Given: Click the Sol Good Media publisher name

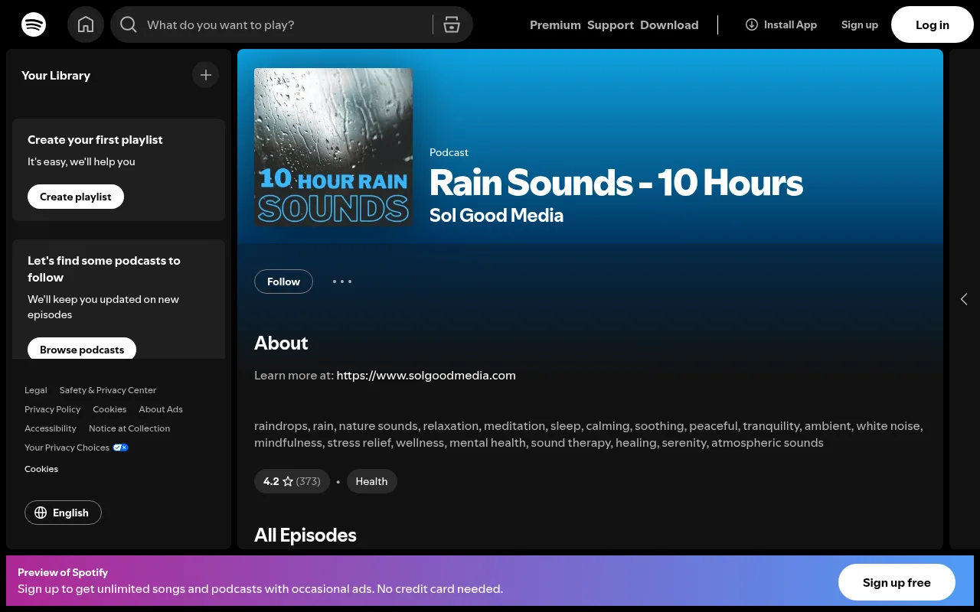Looking at the screenshot, I should click(x=496, y=216).
